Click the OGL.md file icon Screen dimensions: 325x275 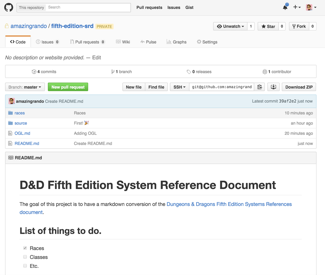tap(10, 133)
